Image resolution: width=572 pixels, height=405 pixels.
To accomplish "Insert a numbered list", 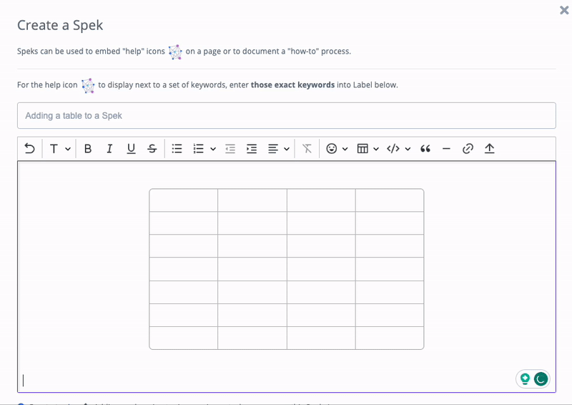I will click(x=199, y=149).
